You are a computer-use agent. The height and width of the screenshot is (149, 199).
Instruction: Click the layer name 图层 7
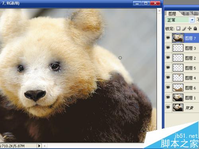[x=190, y=39]
